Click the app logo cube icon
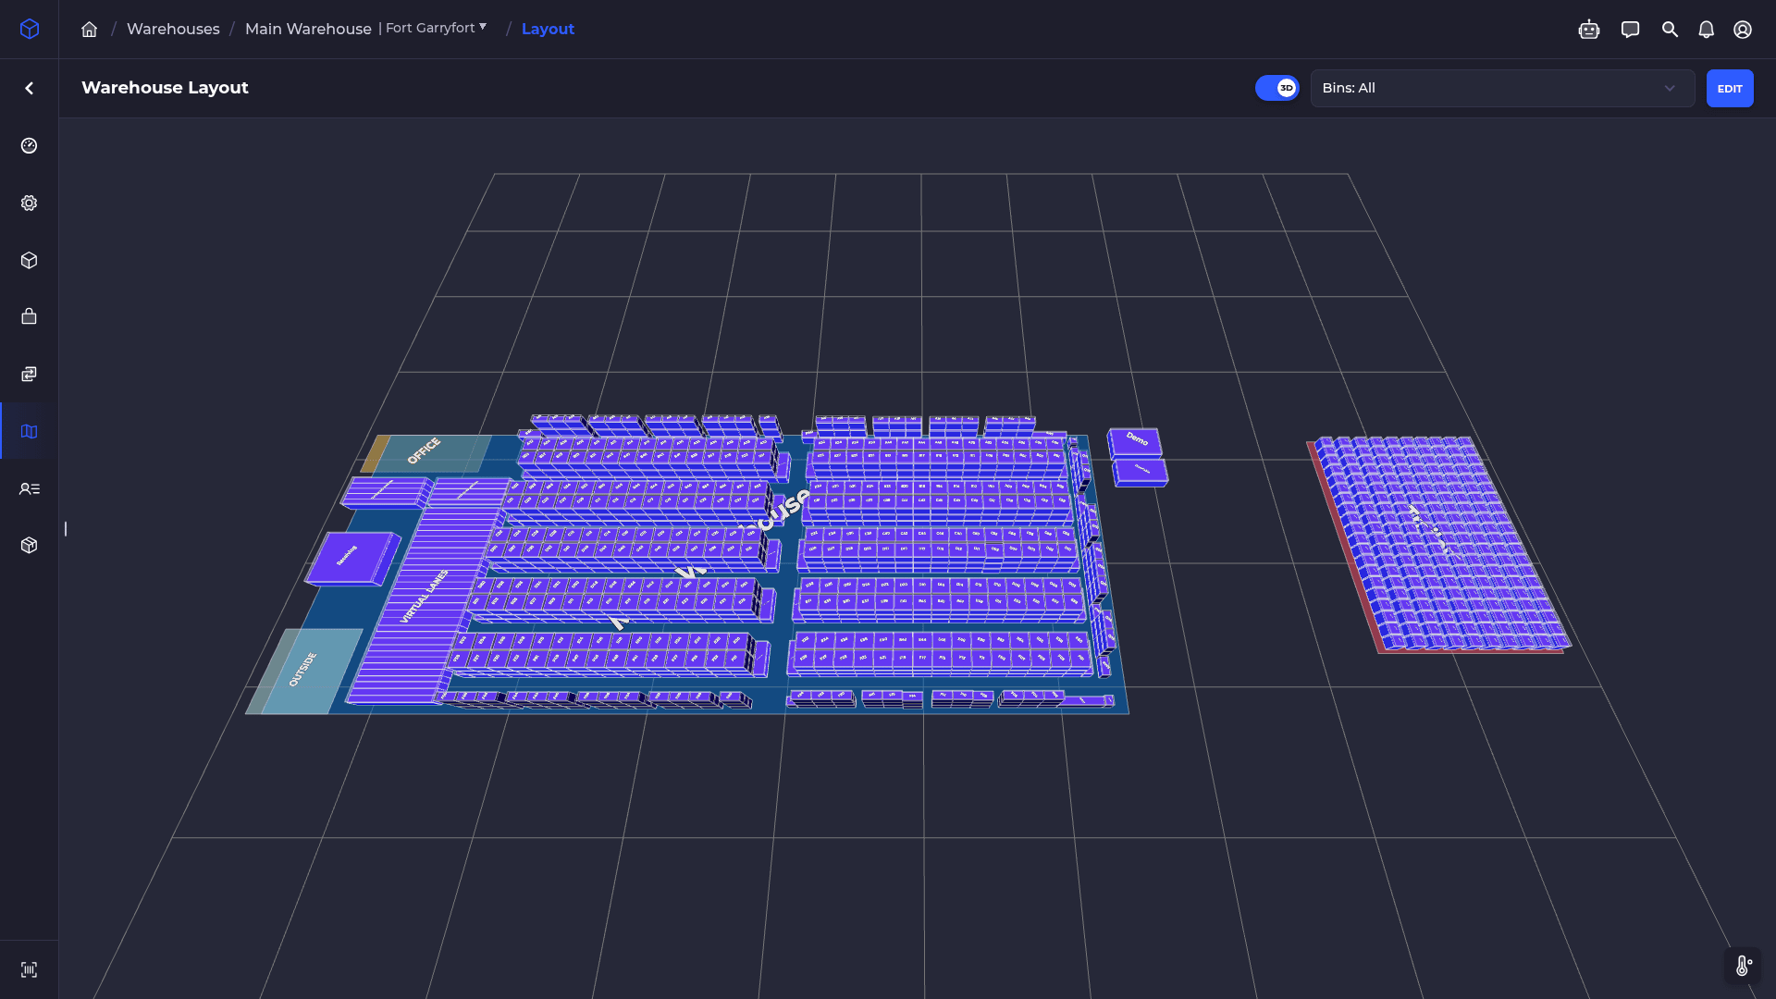 coord(30,29)
